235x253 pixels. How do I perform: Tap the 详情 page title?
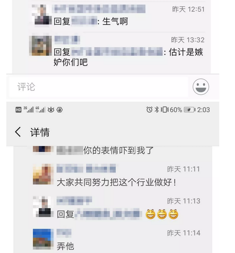pyautogui.click(x=40, y=132)
